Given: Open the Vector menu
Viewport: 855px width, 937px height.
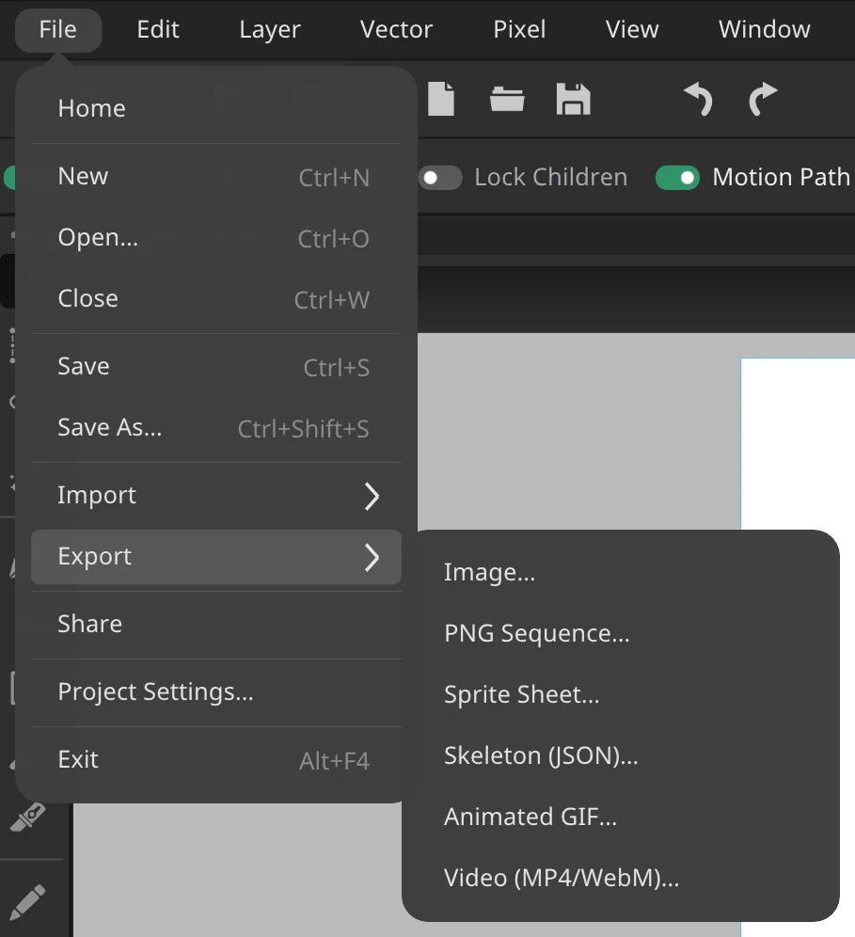Looking at the screenshot, I should point(396,29).
